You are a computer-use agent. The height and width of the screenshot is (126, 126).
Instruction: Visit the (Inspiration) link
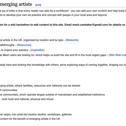tap(37, 50)
